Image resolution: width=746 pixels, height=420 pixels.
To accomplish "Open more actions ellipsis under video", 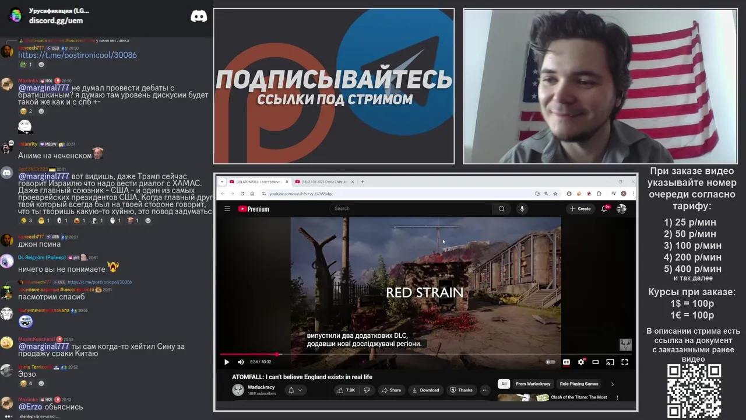I will pos(485,390).
